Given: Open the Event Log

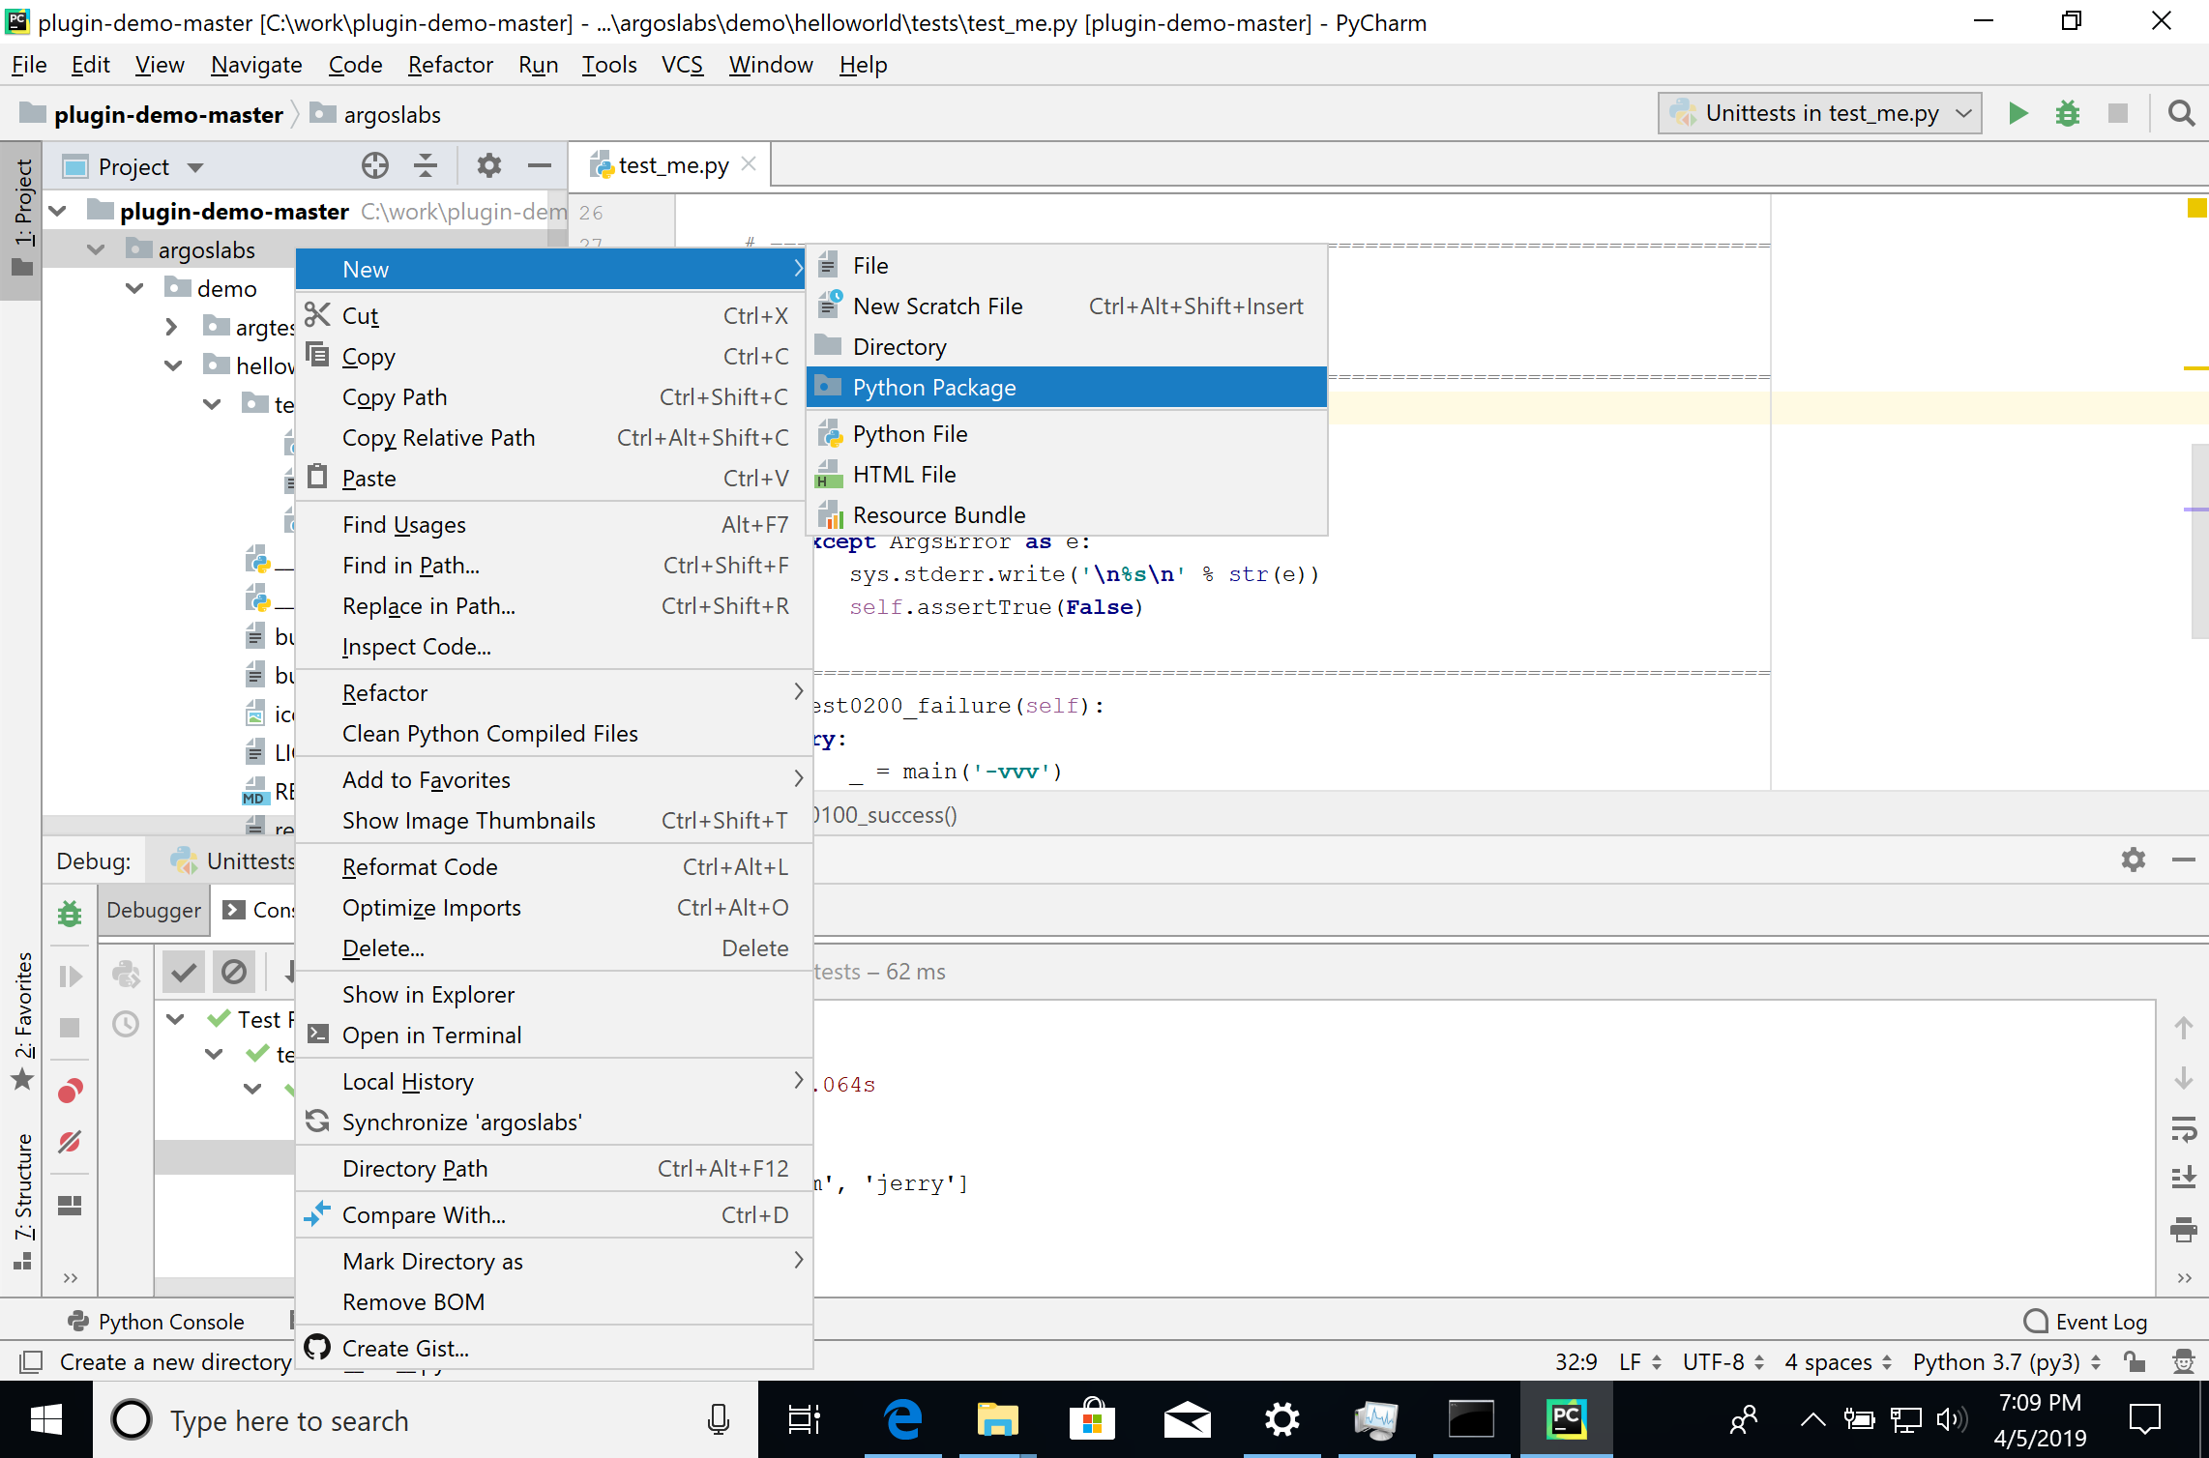Looking at the screenshot, I should 2086,1321.
